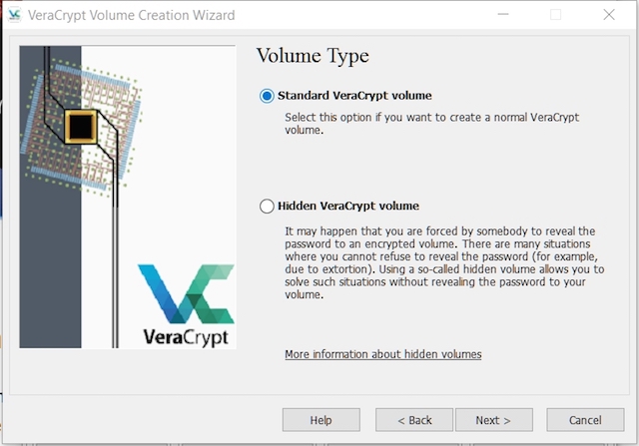The height and width of the screenshot is (446, 639).
Task: Open More information about hidden volumes link
Action: click(x=383, y=354)
